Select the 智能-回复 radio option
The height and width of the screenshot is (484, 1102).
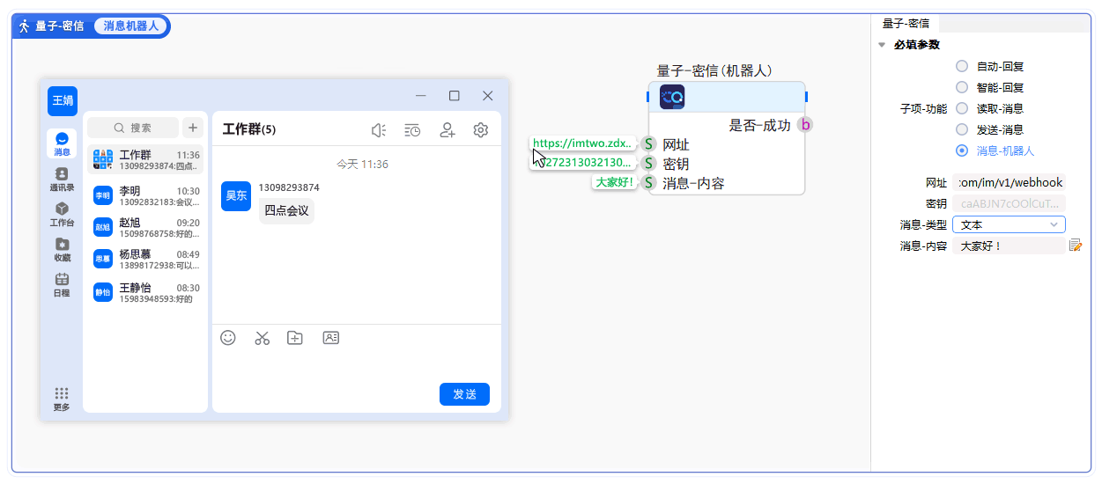962,87
